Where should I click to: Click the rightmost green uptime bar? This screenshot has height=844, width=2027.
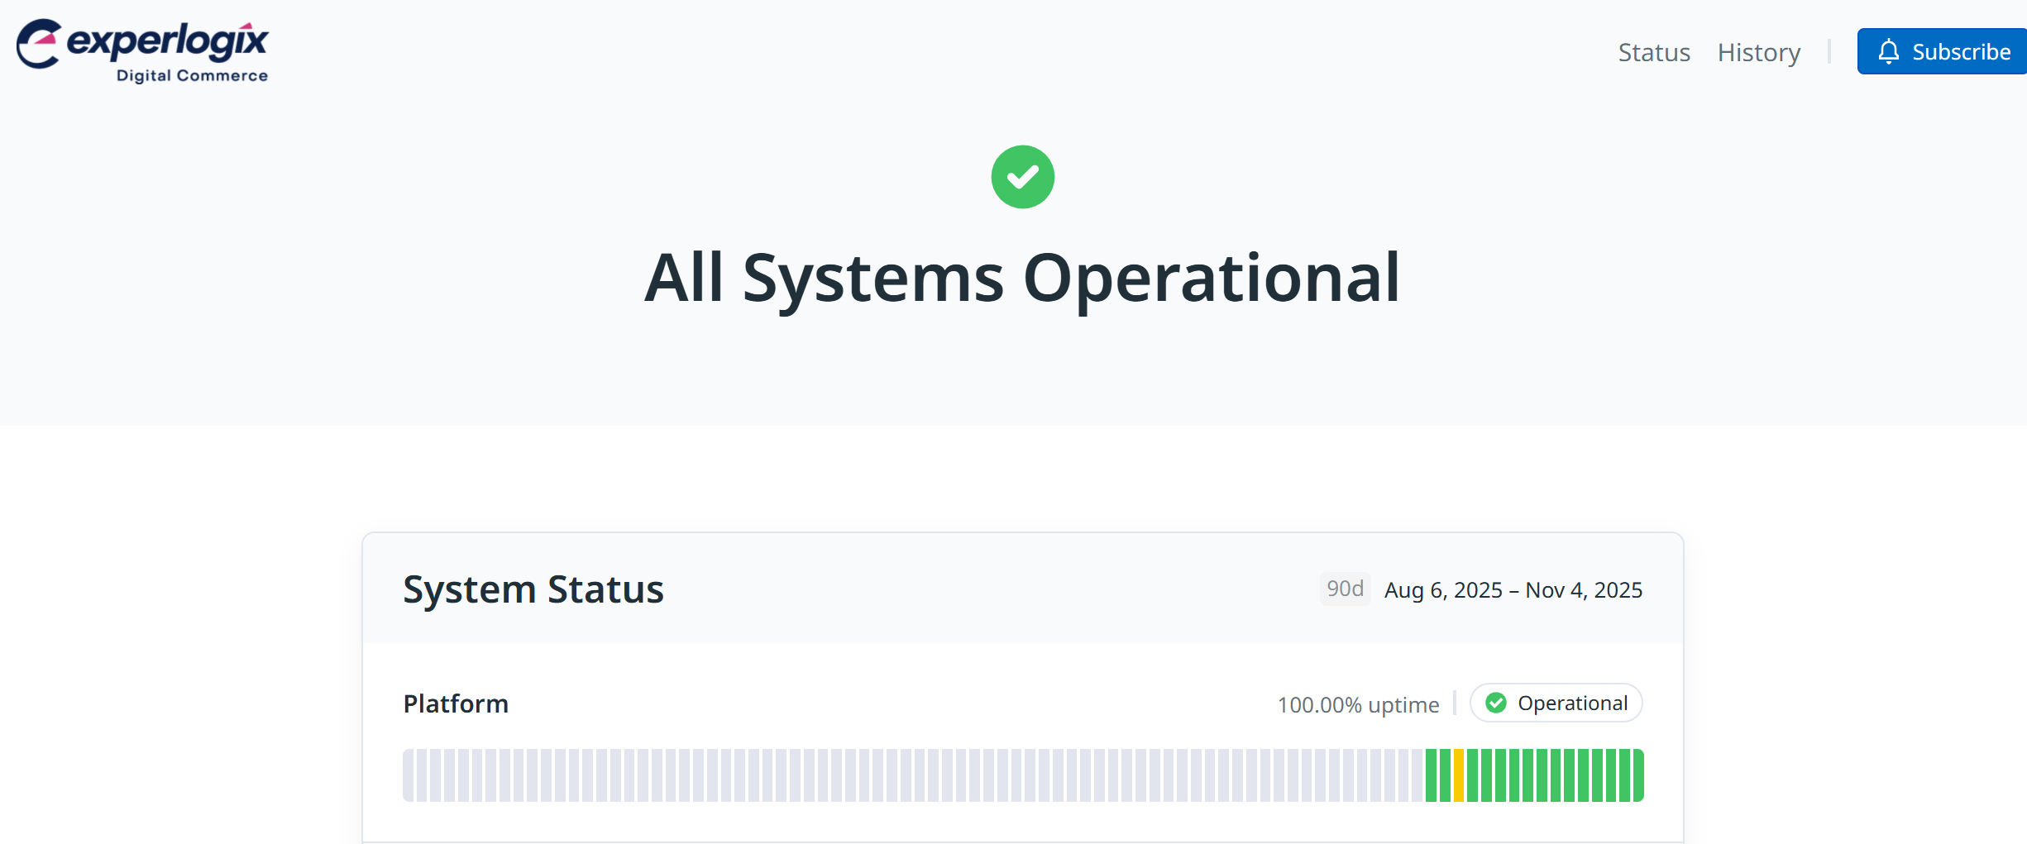tap(1637, 775)
